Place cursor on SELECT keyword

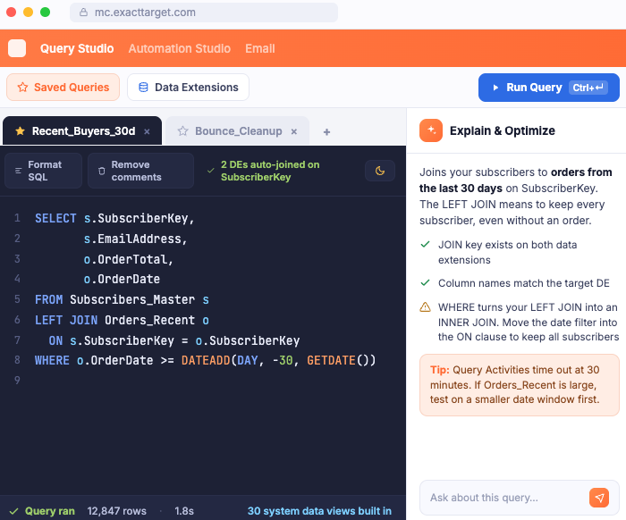tap(55, 219)
